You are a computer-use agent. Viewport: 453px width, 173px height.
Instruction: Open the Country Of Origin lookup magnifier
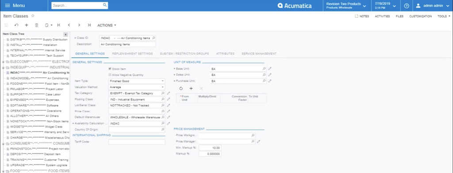pos(163,130)
